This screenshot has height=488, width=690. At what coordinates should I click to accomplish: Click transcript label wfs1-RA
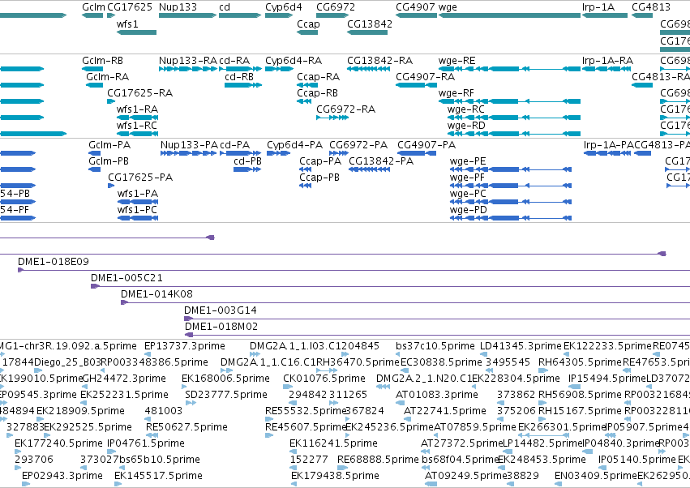[137, 109]
